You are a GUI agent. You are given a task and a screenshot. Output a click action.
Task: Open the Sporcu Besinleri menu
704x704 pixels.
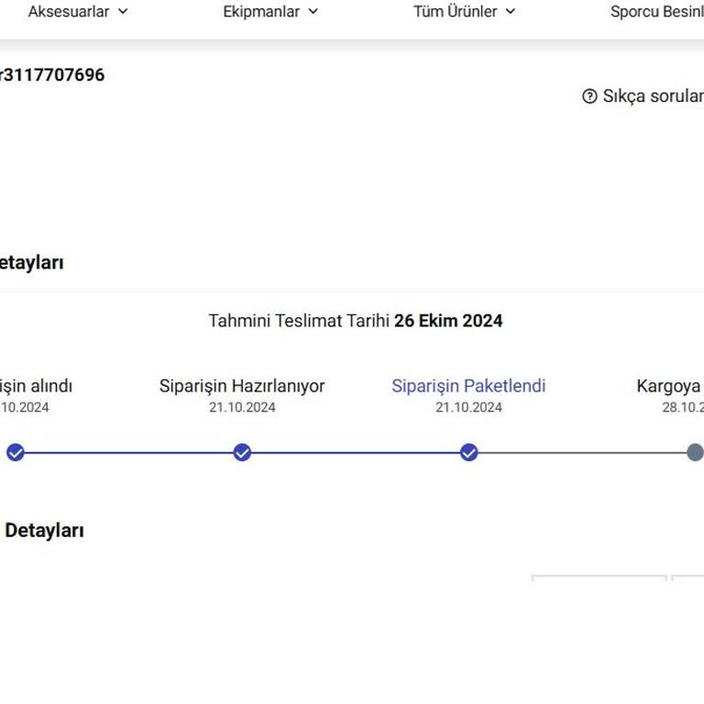(x=656, y=12)
